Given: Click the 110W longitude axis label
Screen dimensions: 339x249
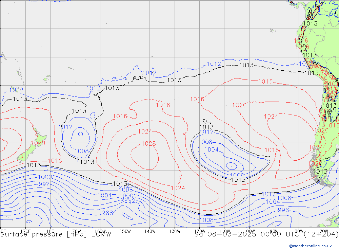Looking at the screenshot, I should pos(224,231).
